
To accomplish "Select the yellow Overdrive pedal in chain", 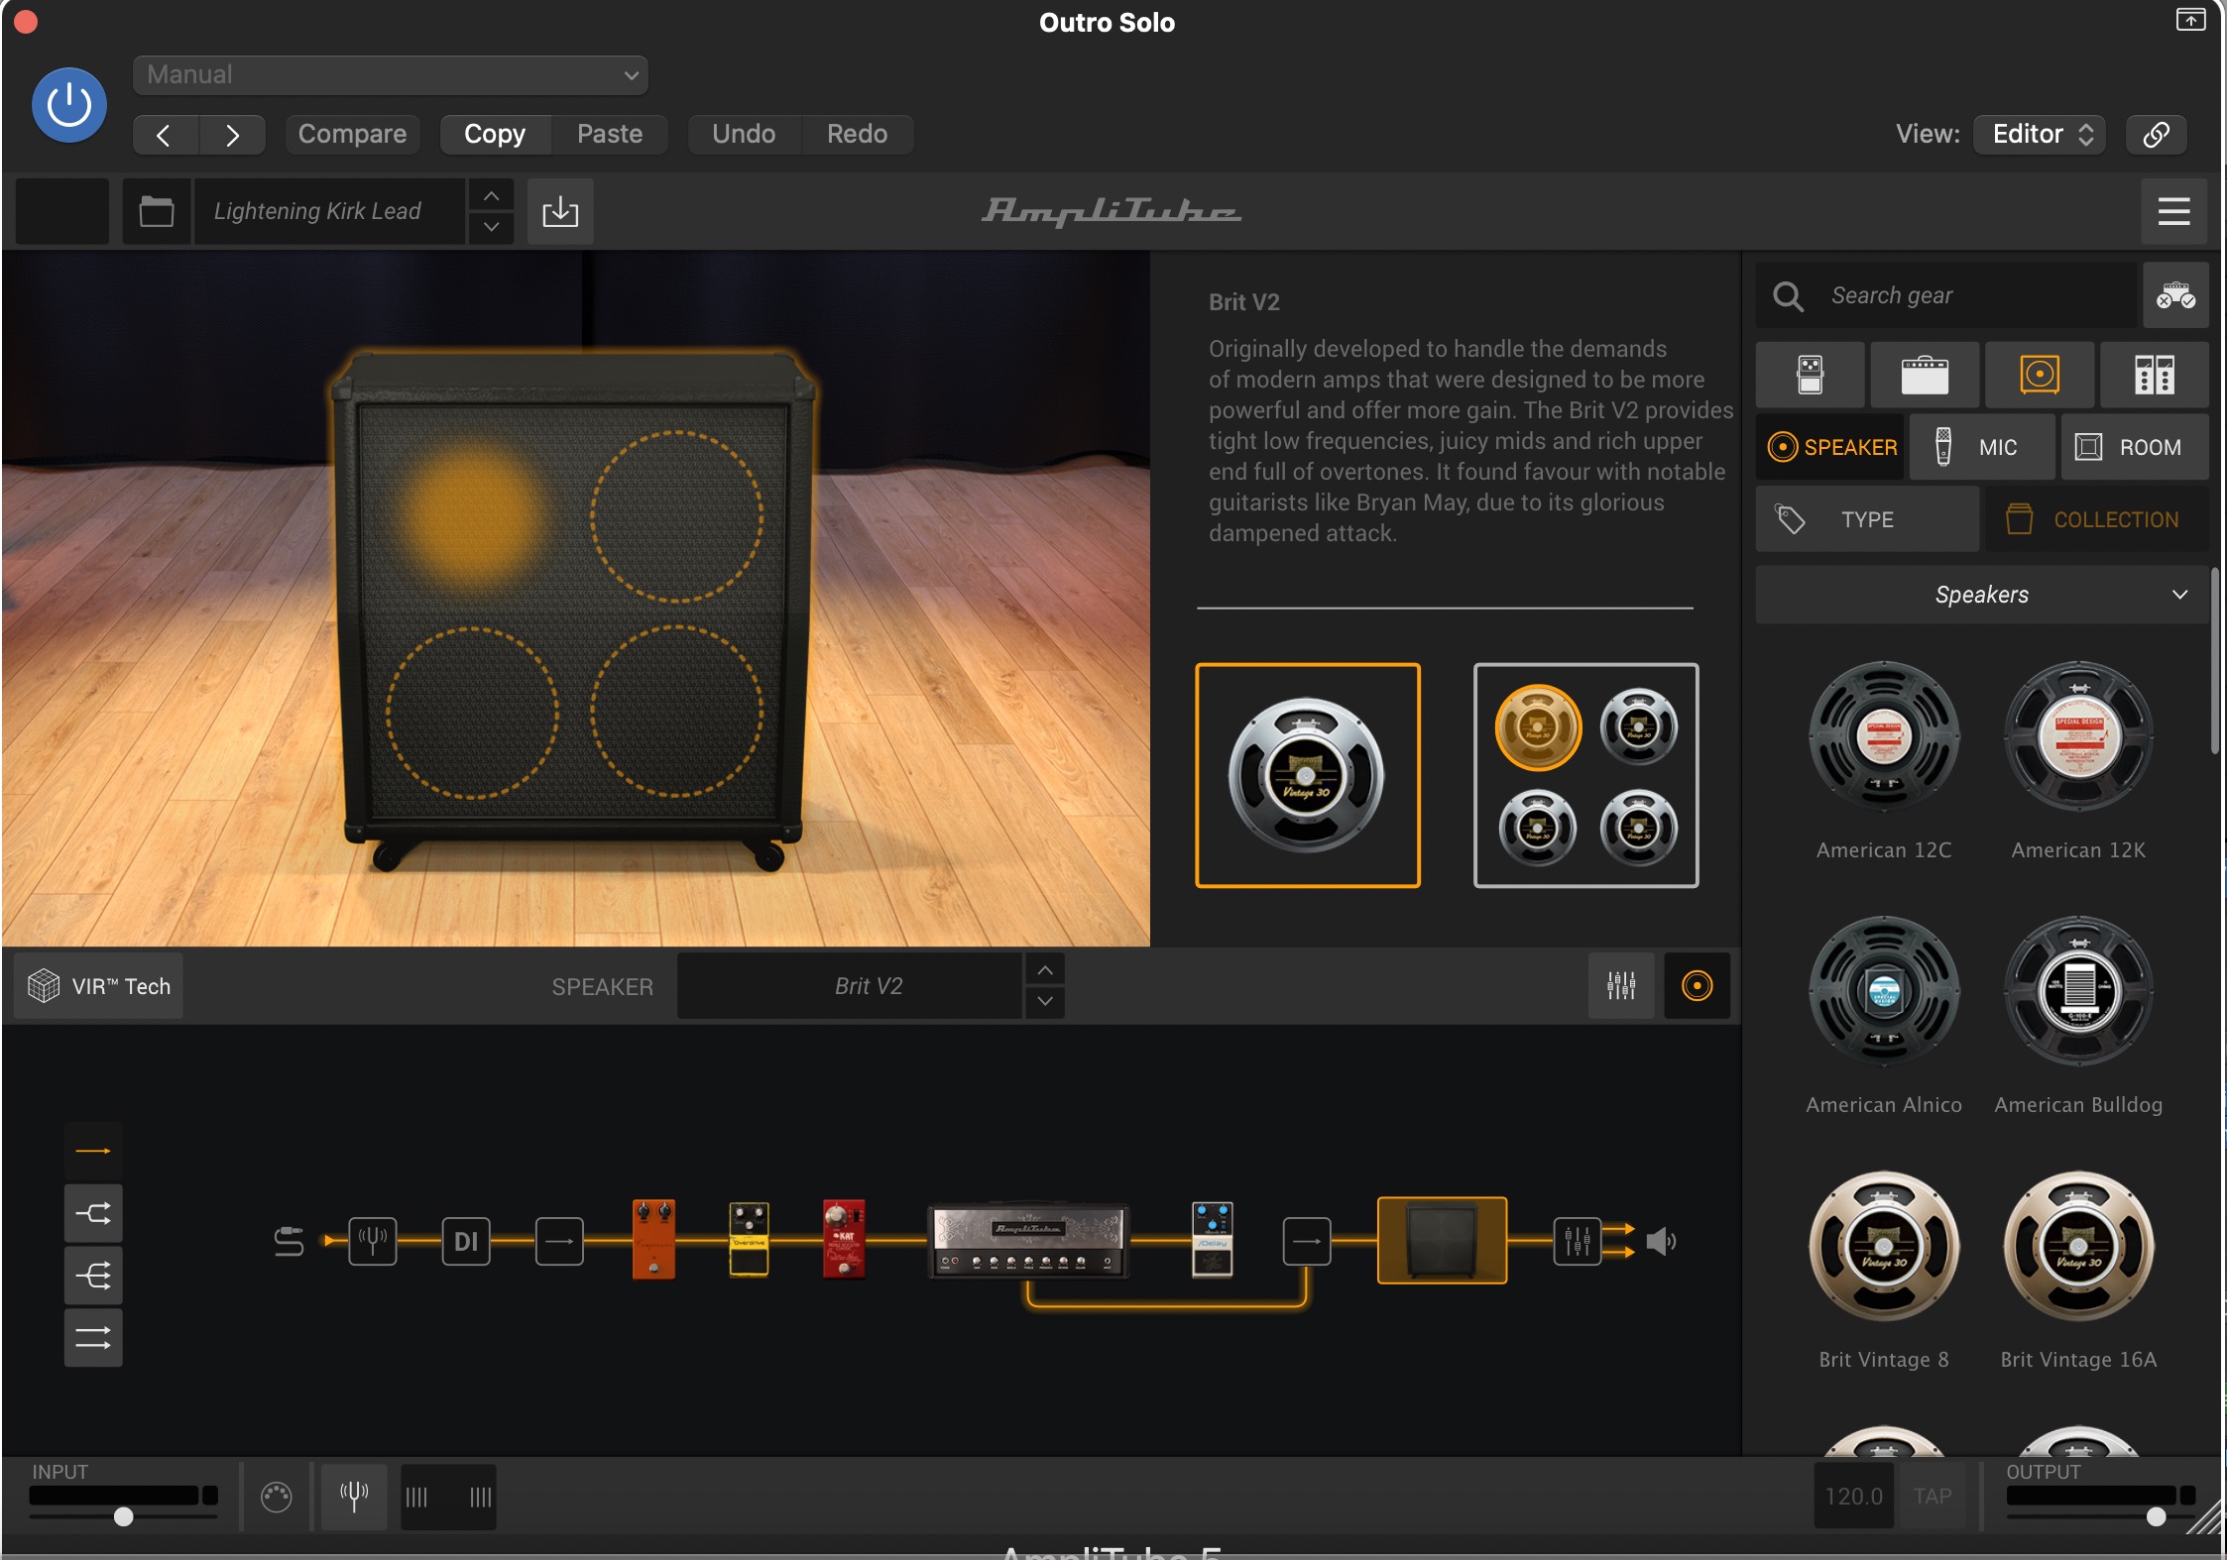I will 749,1239.
